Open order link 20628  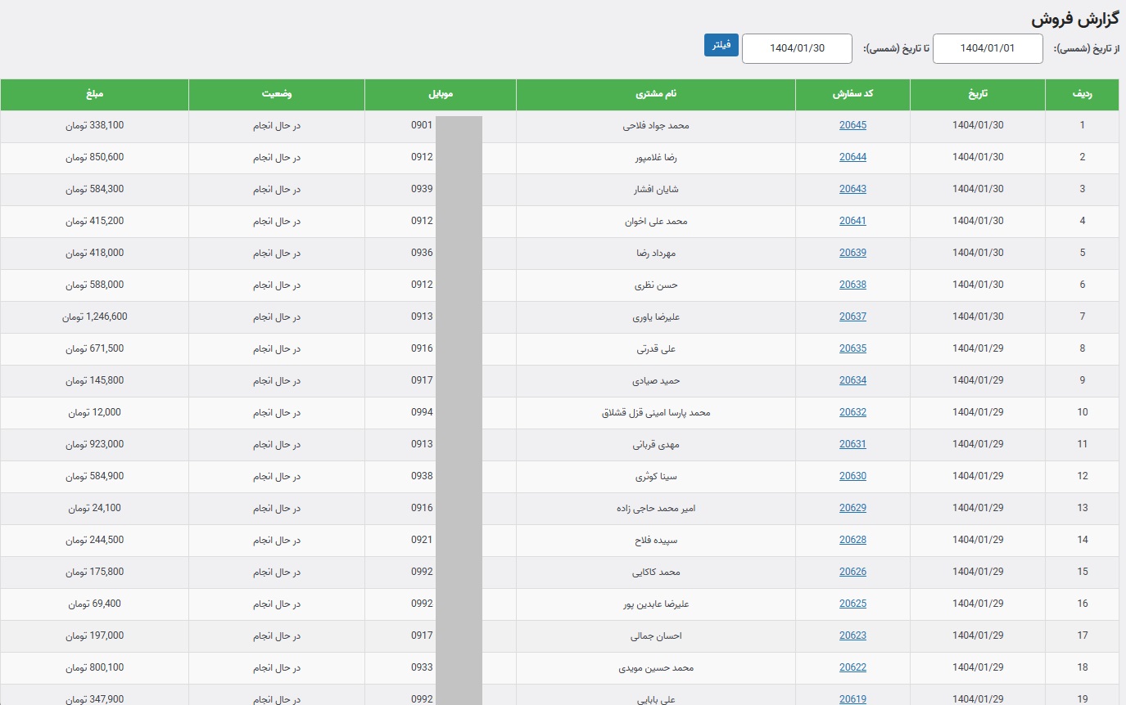coord(852,540)
